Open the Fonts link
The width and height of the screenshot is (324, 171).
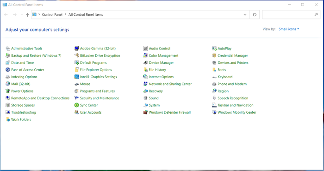(x=222, y=70)
